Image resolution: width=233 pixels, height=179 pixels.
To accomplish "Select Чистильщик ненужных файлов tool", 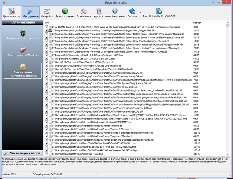I will pos(23,71).
